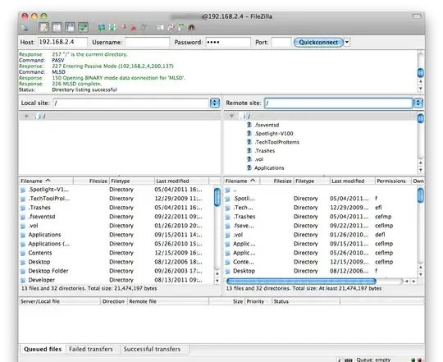
Task: Click the Remote site path field
Action: pos(339,103)
